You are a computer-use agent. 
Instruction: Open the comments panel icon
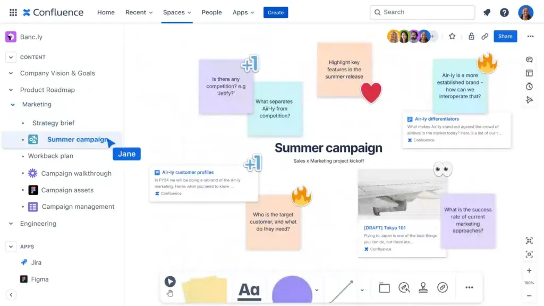click(x=529, y=59)
